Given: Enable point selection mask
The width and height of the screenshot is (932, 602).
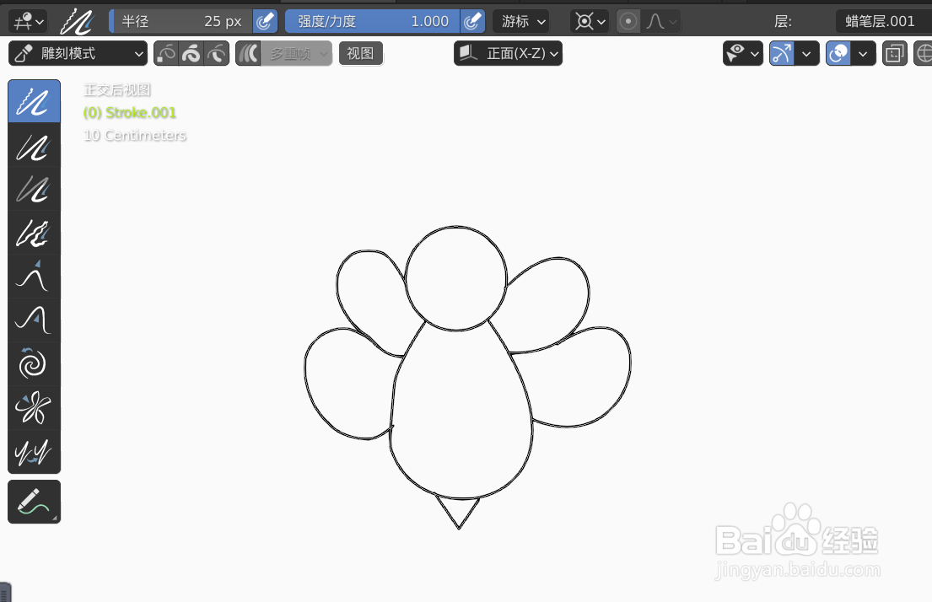Looking at the screenshot, I should [166, 53].
